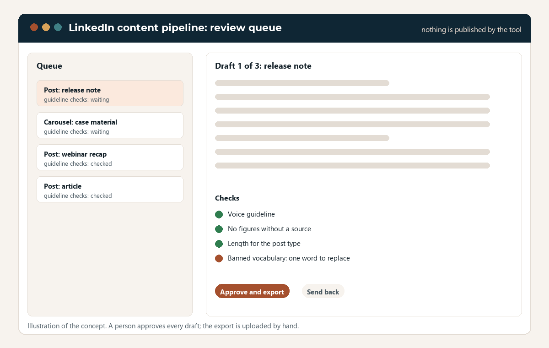Select the Post: article queue item
The width and height of the screenshot is (549, 348).
click(110, 190)
